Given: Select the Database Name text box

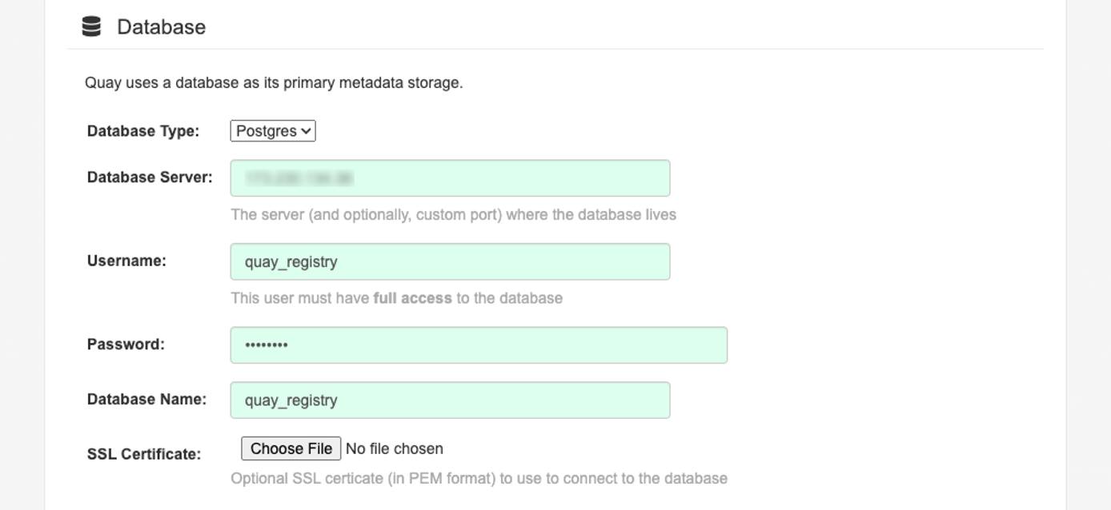Looking at the screenshot, I should tap(448, 400).
